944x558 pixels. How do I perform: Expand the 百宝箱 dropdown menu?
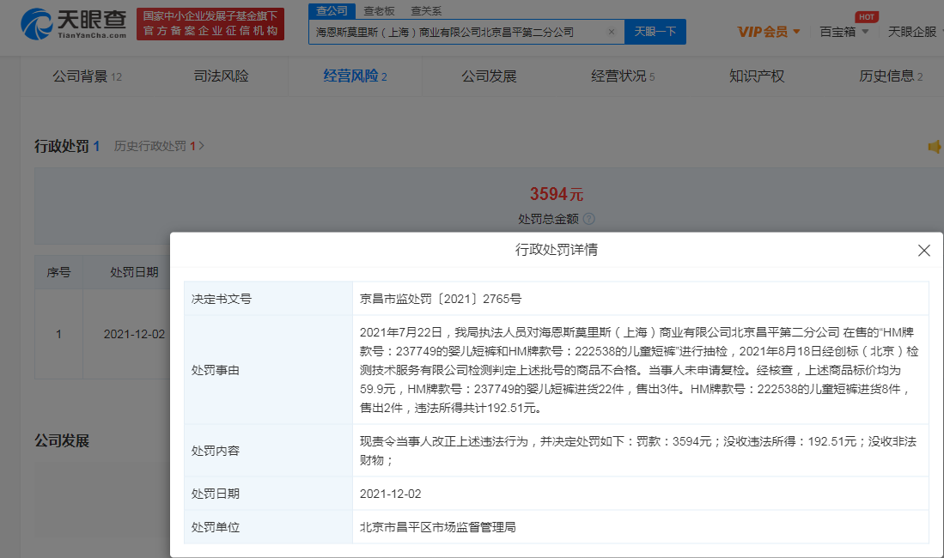844,32
